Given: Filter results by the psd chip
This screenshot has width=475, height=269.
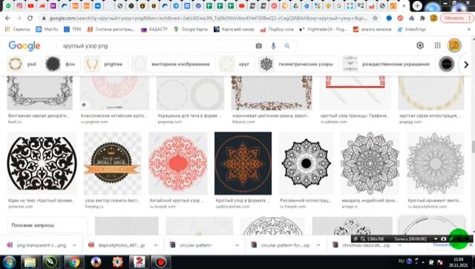Looking at the screenshot, I should [x=24, y=64].
